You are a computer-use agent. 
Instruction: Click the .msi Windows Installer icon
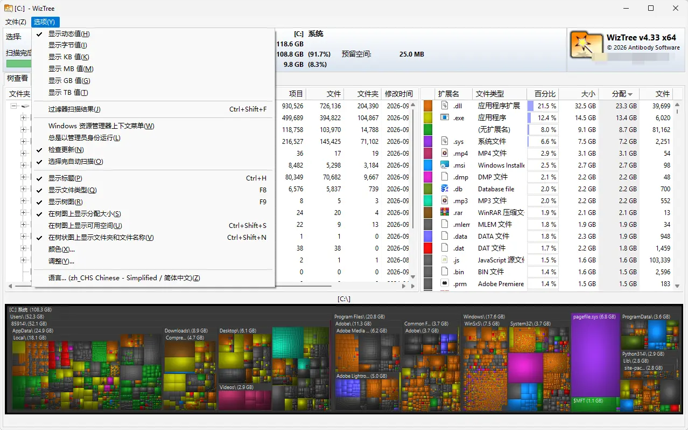445,165
